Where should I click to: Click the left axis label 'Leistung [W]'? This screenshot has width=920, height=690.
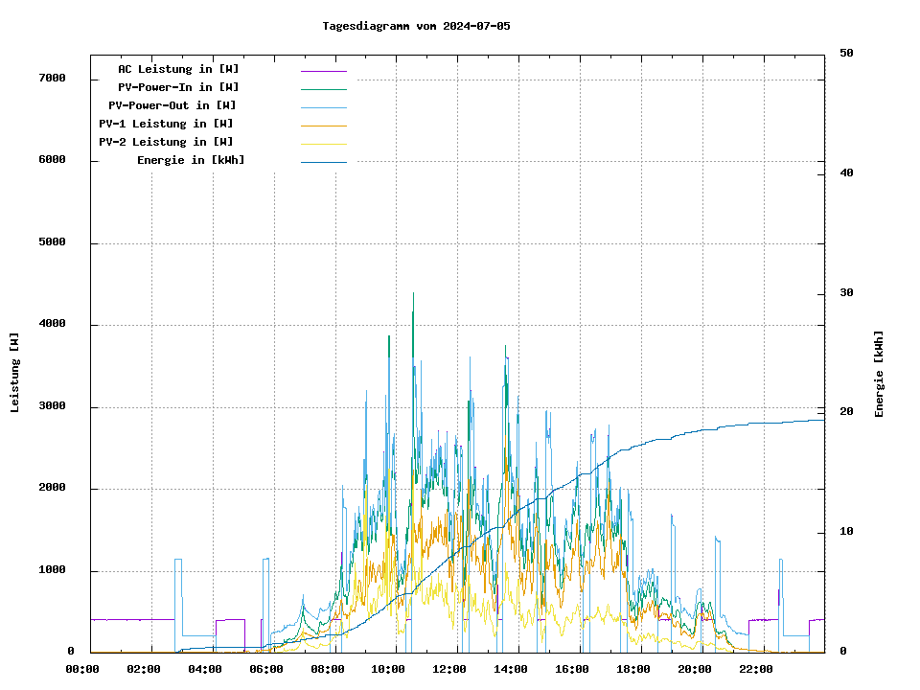click(x=15, y=373)
